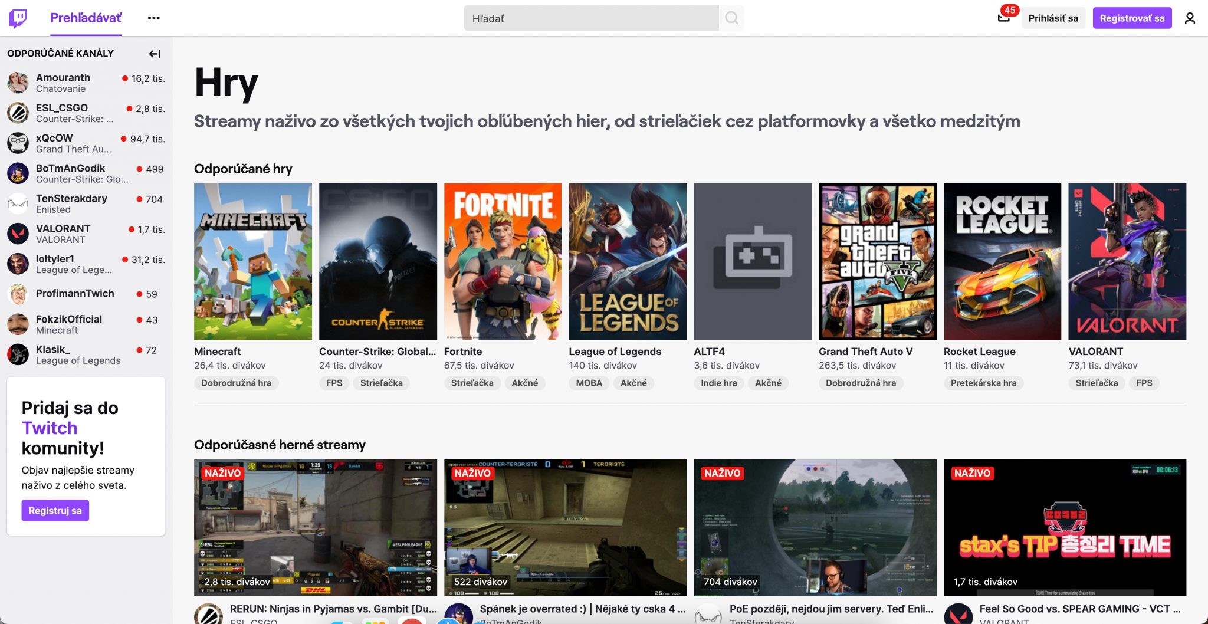The height and width of the screenshot is (624, 1208).
Task: Click the Registrovať sa button
Action: (1132, 18)
